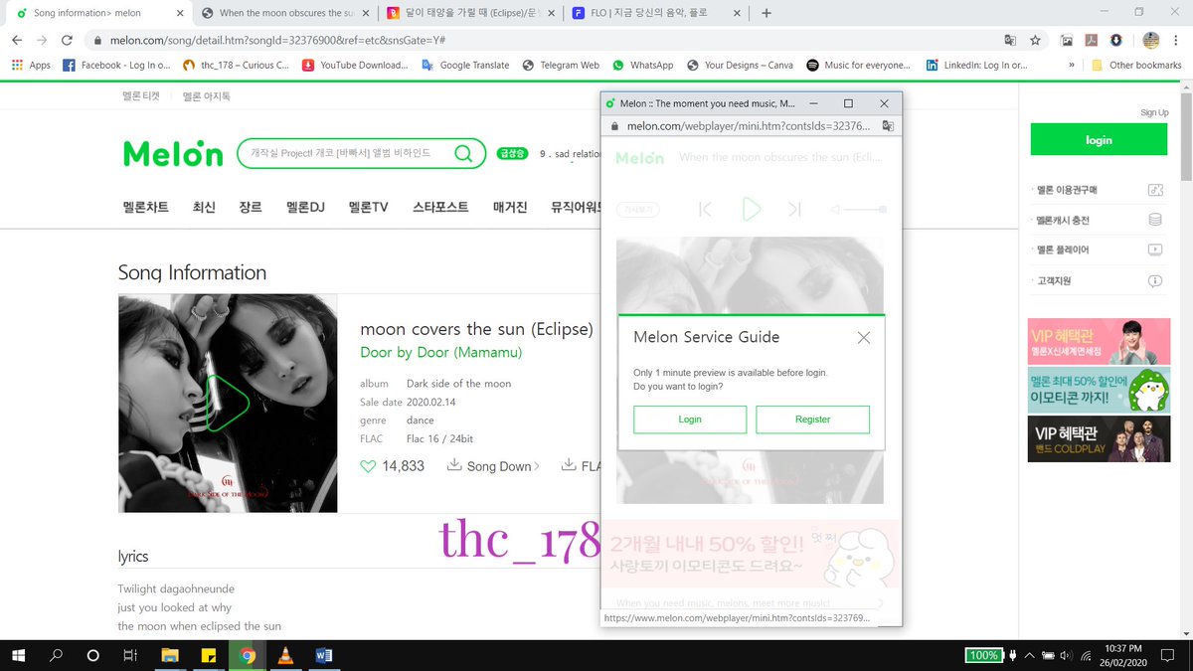Click the download manager extension icon

tap(1115, 41)
